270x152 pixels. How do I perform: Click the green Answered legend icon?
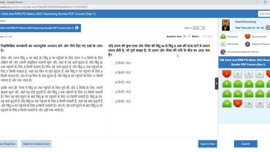click(223, 37)
